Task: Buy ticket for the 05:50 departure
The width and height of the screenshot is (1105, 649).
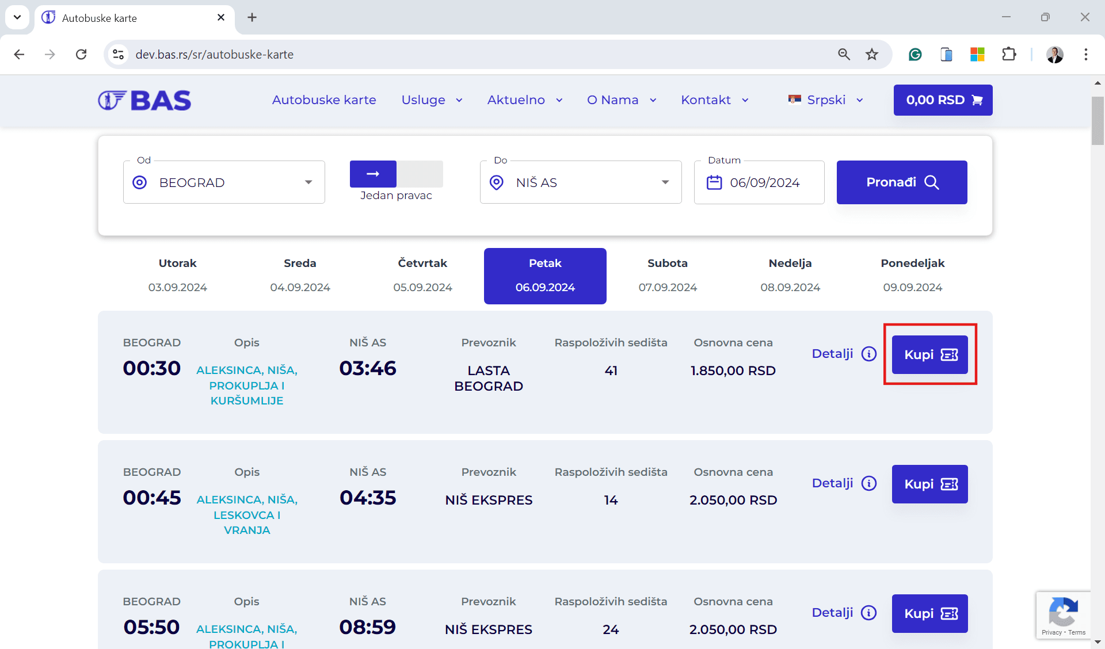Action: 930,613
